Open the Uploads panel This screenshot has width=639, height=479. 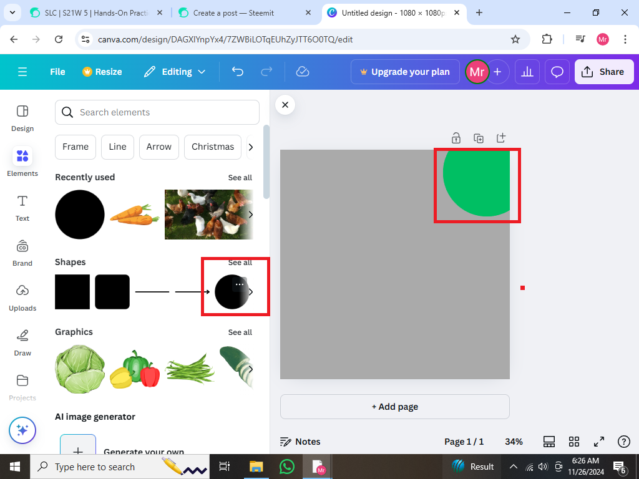(x=22, y=298)
